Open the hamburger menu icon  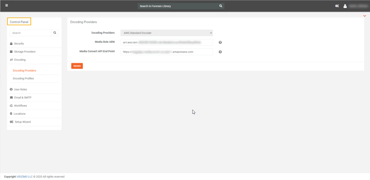[6, 6]
